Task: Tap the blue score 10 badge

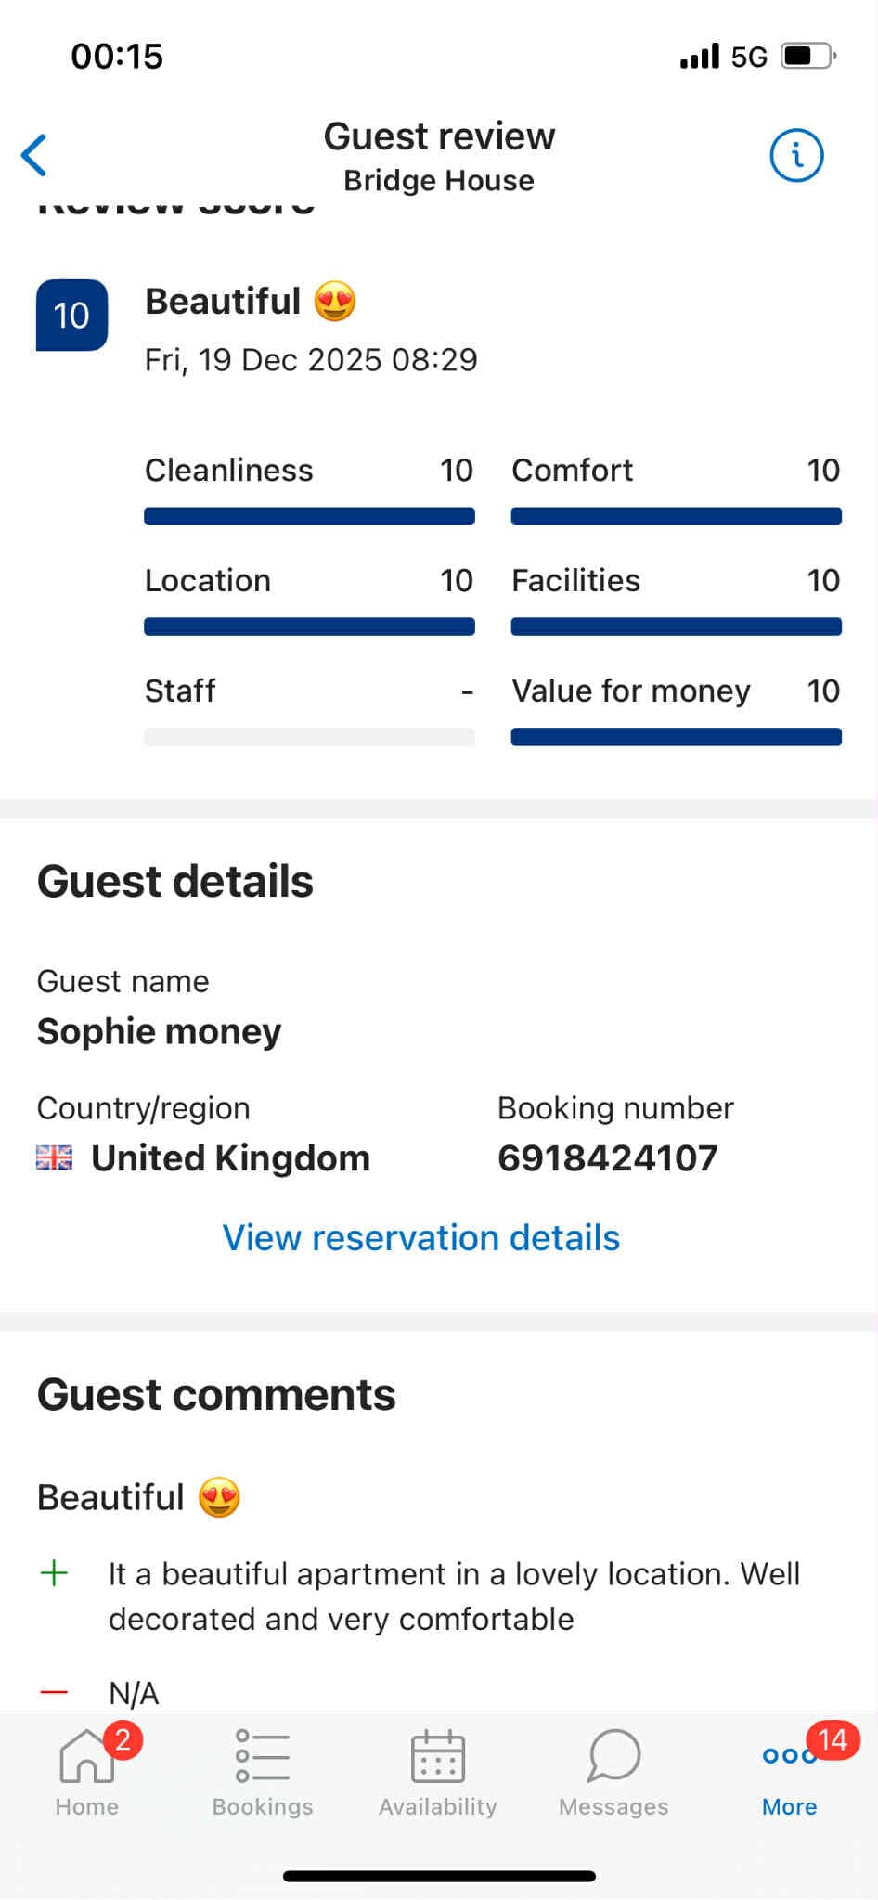Action: point(71,316)
